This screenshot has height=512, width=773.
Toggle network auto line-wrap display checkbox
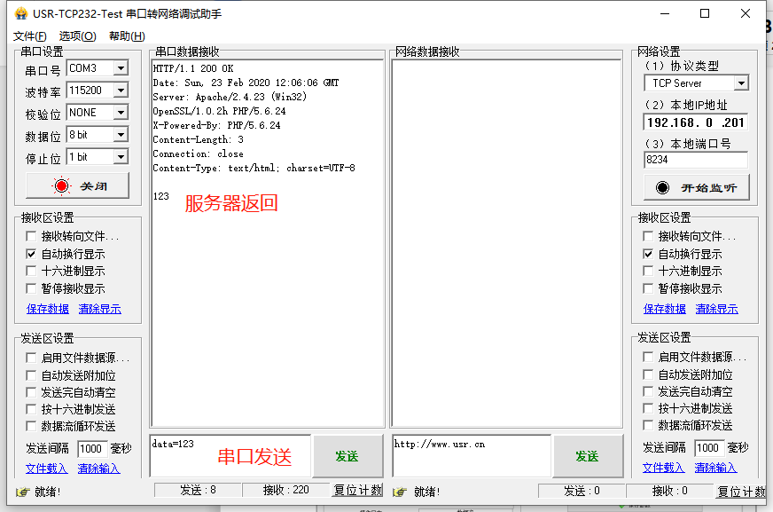tap(649, 254)
